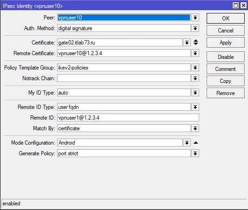Open the Notrack Chain dropdown

click(195, 78)
